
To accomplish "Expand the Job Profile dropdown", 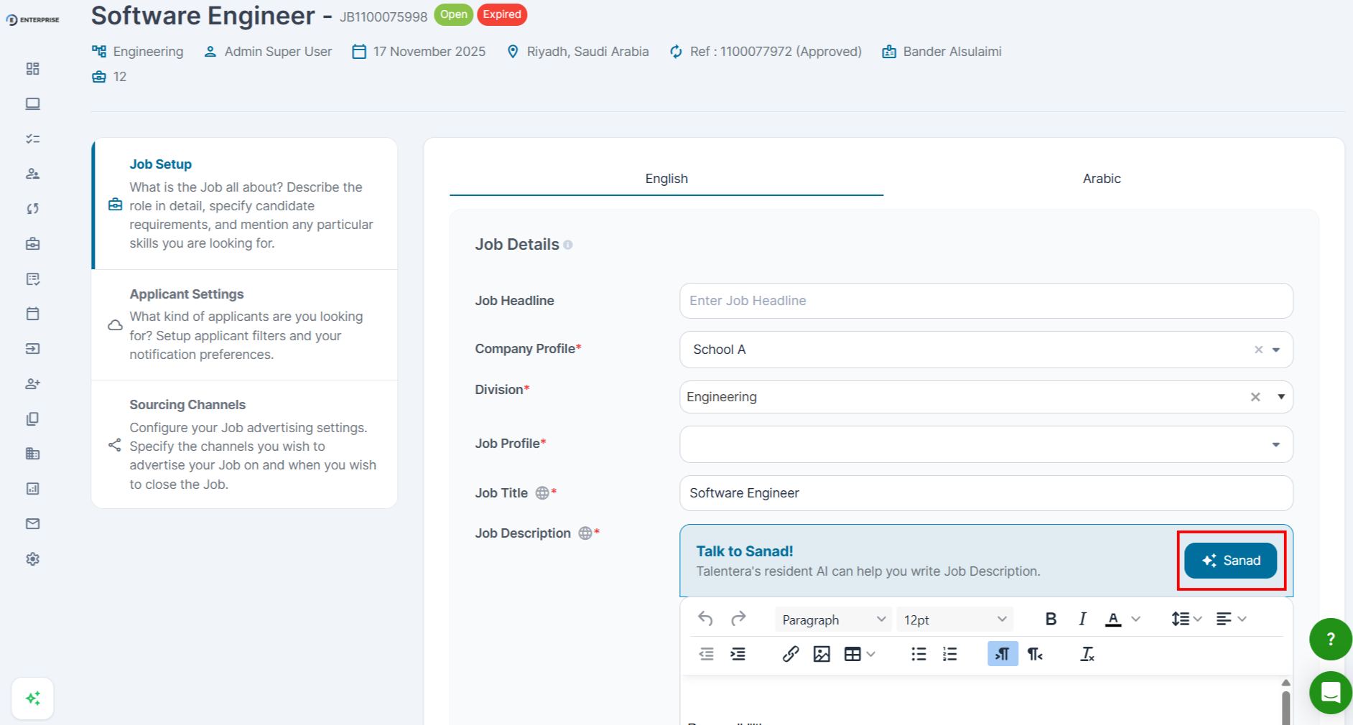I will pos(1275,444).
